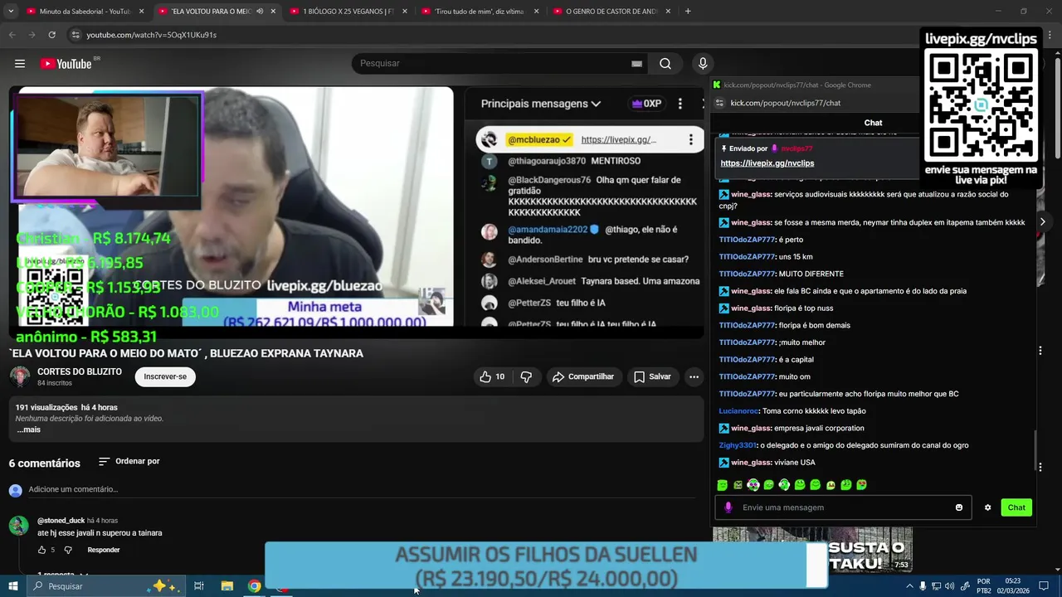Mute the tab playing audio via speaker icon
The height and width of the screenshot is (597, 1062).
click(x=260, y=12)
